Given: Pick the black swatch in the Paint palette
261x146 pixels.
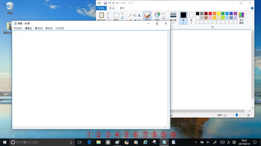Looking at the screenshot, I should (x=197, y=13).
